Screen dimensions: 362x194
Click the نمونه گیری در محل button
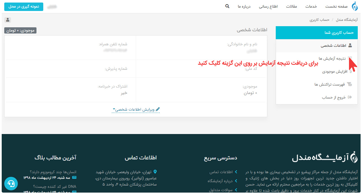click(24, 6)
